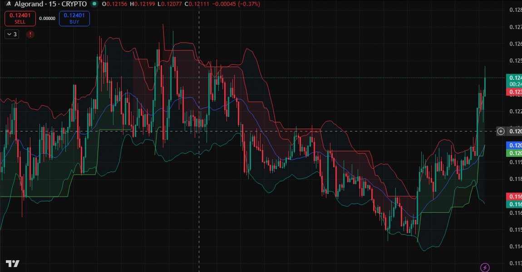Viewport: 522px width, 272px height.
Task: Click the green market status dot
Action: (94, 4)
